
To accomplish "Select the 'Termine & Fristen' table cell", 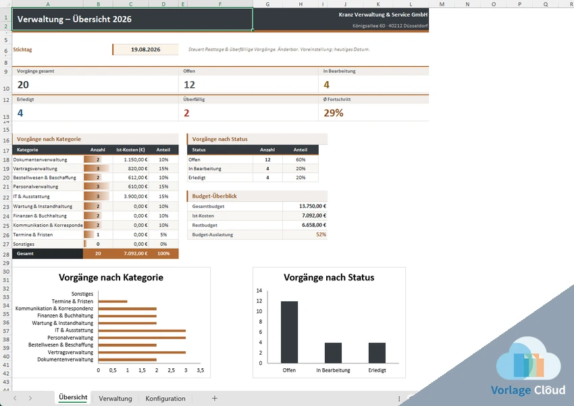I will click(48, 234).
